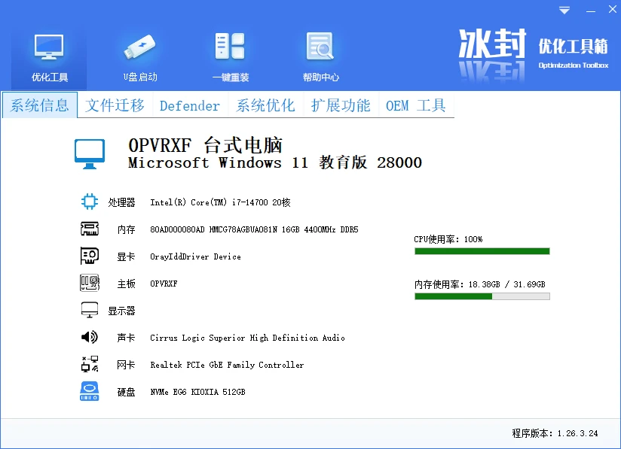621x449 pixels.
Task: Open the U盘启动 USB boot tool
Action: coord(140,58)
